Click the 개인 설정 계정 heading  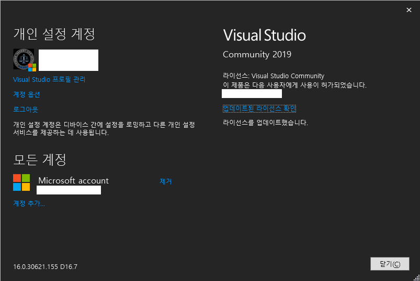click(54, 34)
